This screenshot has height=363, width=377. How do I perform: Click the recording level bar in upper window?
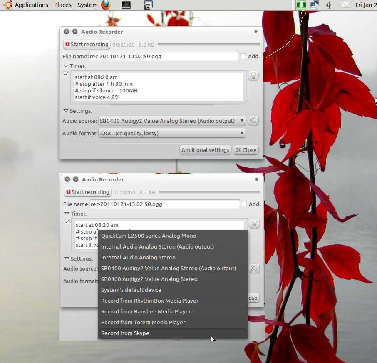208,45
